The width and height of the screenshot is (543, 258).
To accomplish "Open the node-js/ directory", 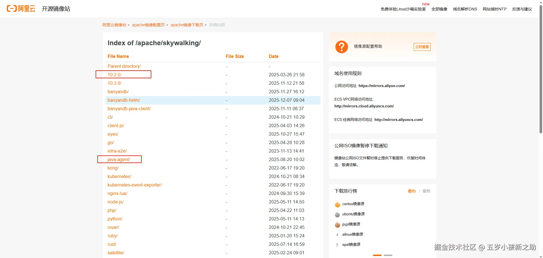I will tap(115, 202).
